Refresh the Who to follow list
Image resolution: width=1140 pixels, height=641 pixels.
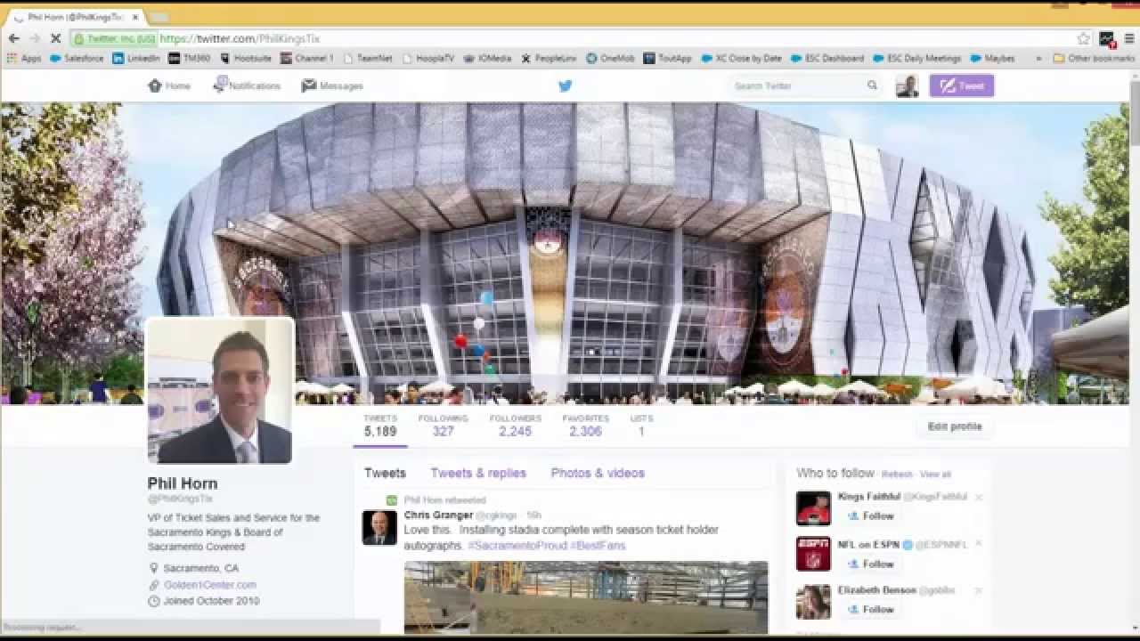pos(897,475)
